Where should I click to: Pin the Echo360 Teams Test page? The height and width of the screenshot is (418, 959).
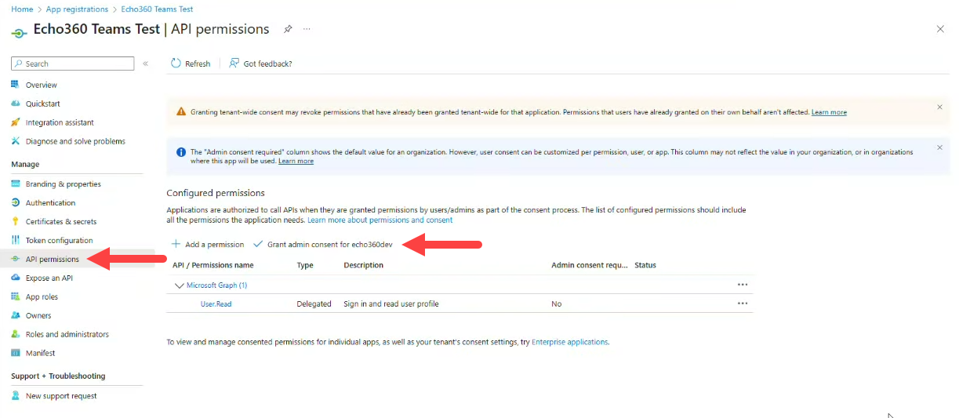click(x=288, y=29)
